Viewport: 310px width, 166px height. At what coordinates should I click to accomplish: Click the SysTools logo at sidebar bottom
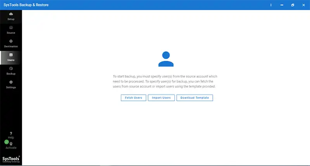click(11, 159)
